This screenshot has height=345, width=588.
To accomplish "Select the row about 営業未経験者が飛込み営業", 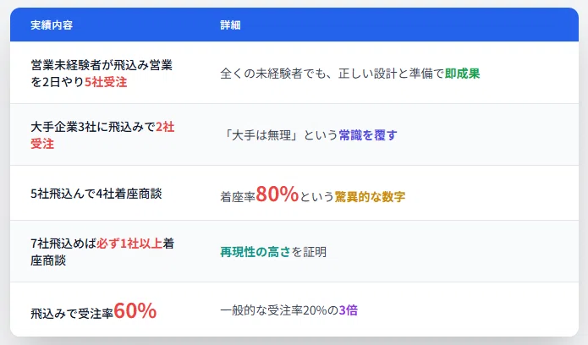I will tap(294, 73).
